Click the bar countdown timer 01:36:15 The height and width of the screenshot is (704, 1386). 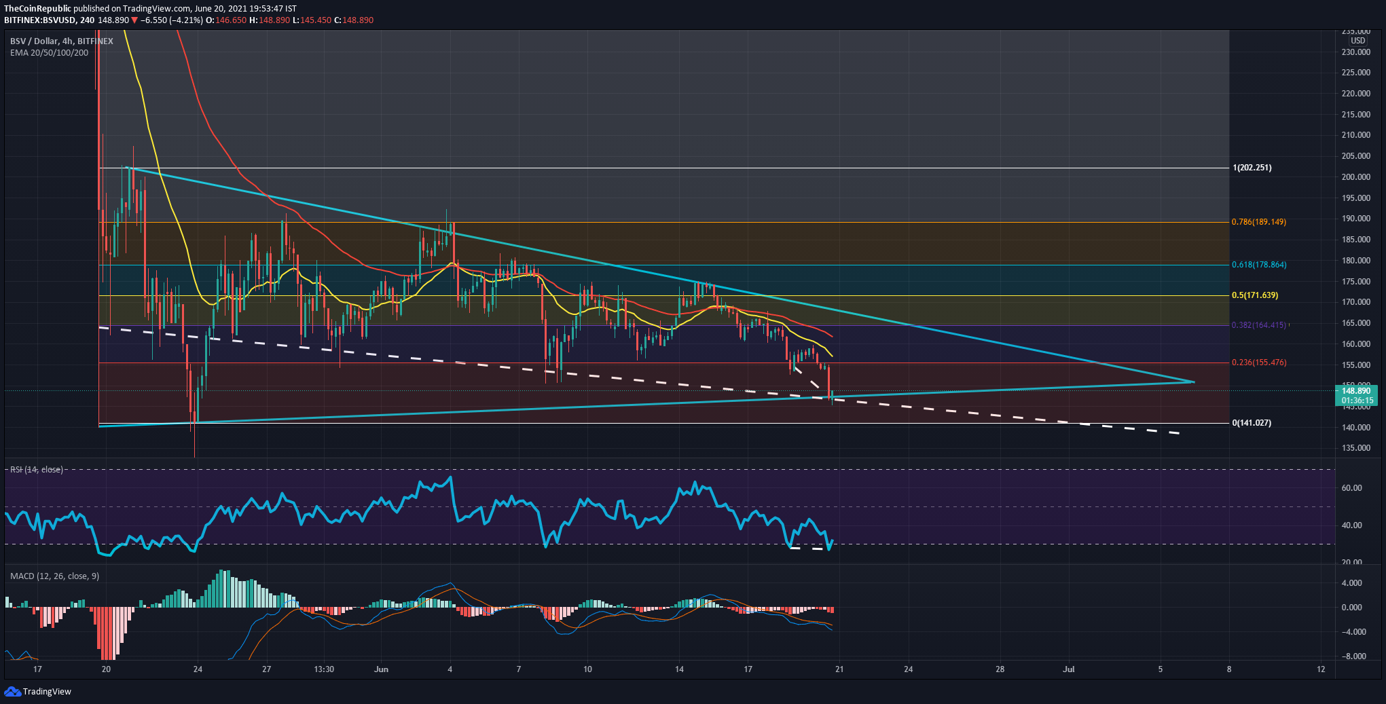pos(1357,401)
